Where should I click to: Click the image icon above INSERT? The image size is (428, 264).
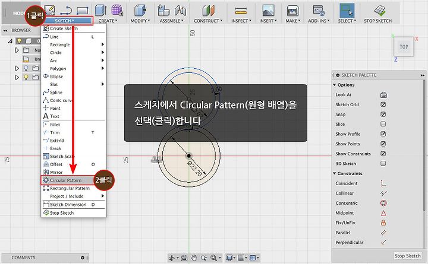[268, 11]
